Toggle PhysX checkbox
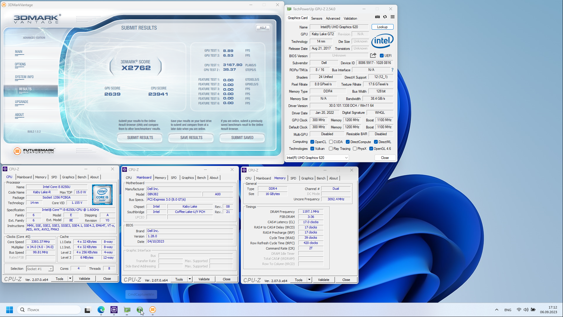Screen dimensions: 563x317 point(355,149)
